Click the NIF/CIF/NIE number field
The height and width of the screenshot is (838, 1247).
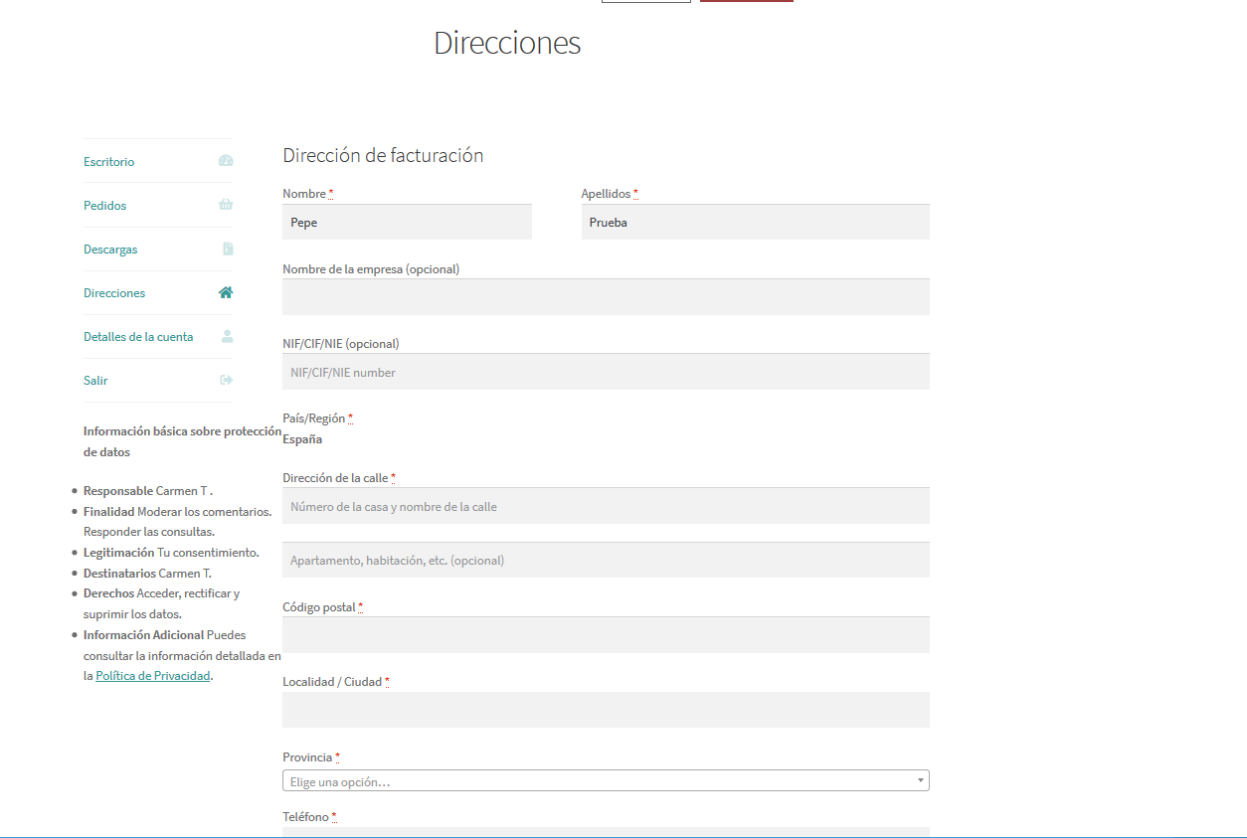pos(606,371)
